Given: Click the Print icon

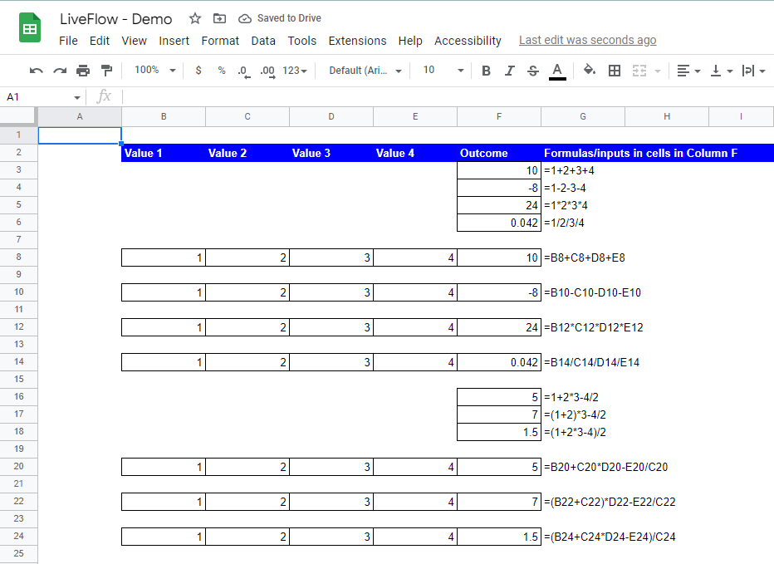Looking at the screenshot, I should coord(83,71).
